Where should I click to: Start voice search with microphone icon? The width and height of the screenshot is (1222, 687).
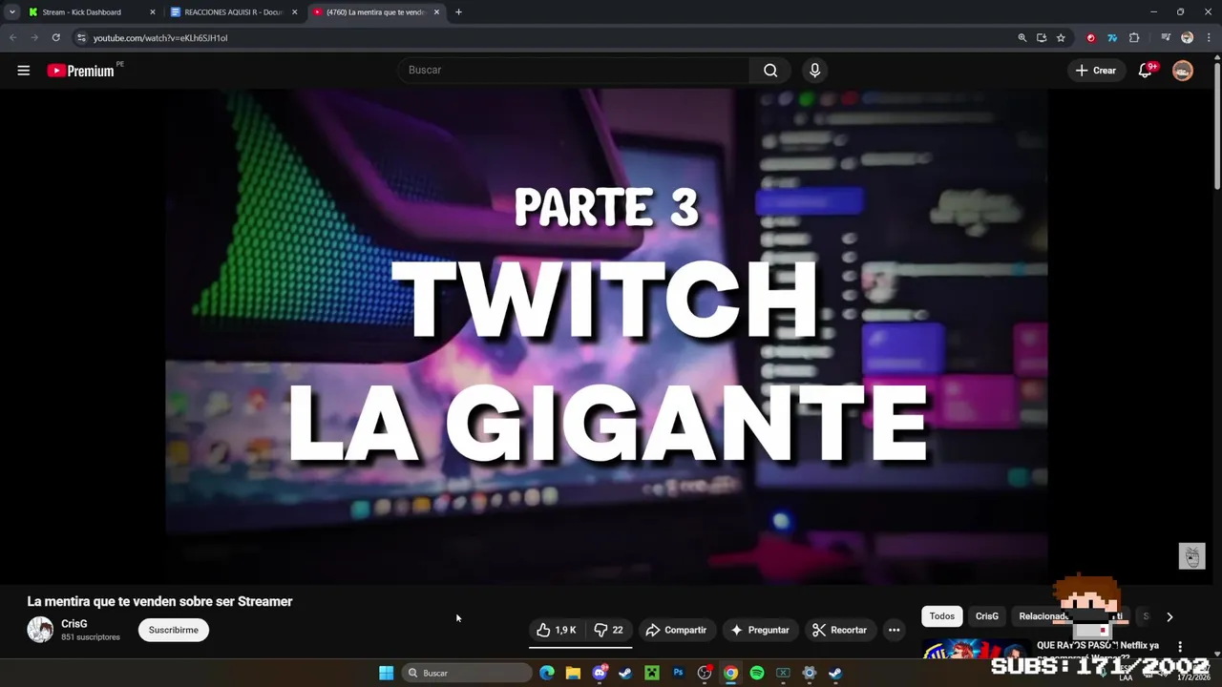click(814, 71)
